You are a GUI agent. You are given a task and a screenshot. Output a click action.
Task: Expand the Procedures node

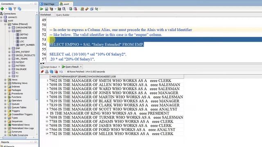tap(5, 94)
